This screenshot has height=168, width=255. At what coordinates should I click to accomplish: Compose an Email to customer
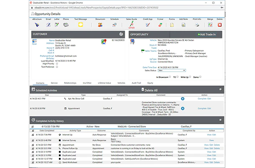(48, 25)
